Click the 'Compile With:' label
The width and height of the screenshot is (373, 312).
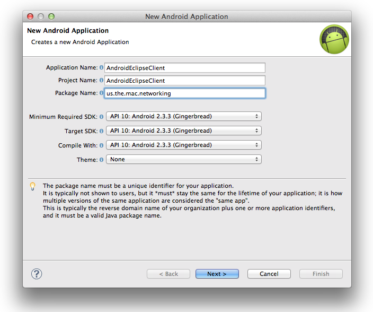coord(78,145)
